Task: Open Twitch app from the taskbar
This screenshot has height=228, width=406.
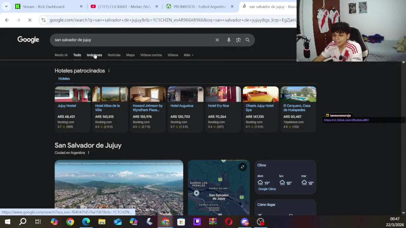Action: coord(197,222)
